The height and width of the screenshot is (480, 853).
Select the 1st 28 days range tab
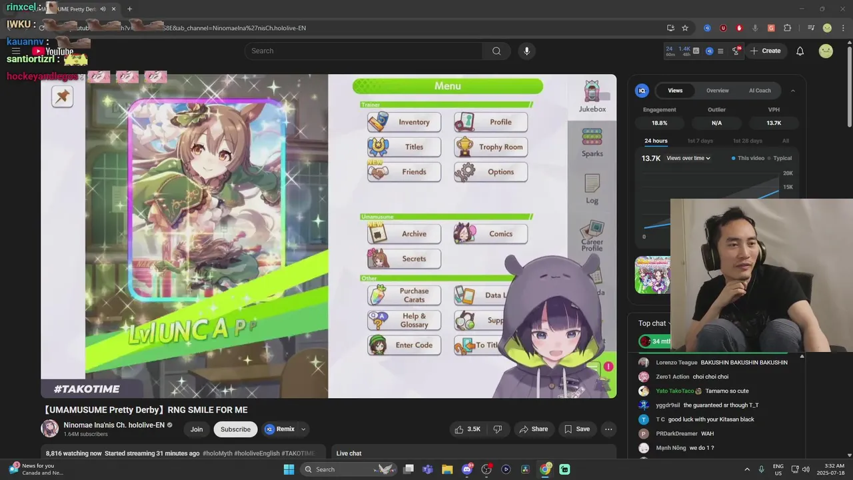[x=747, y=141]
